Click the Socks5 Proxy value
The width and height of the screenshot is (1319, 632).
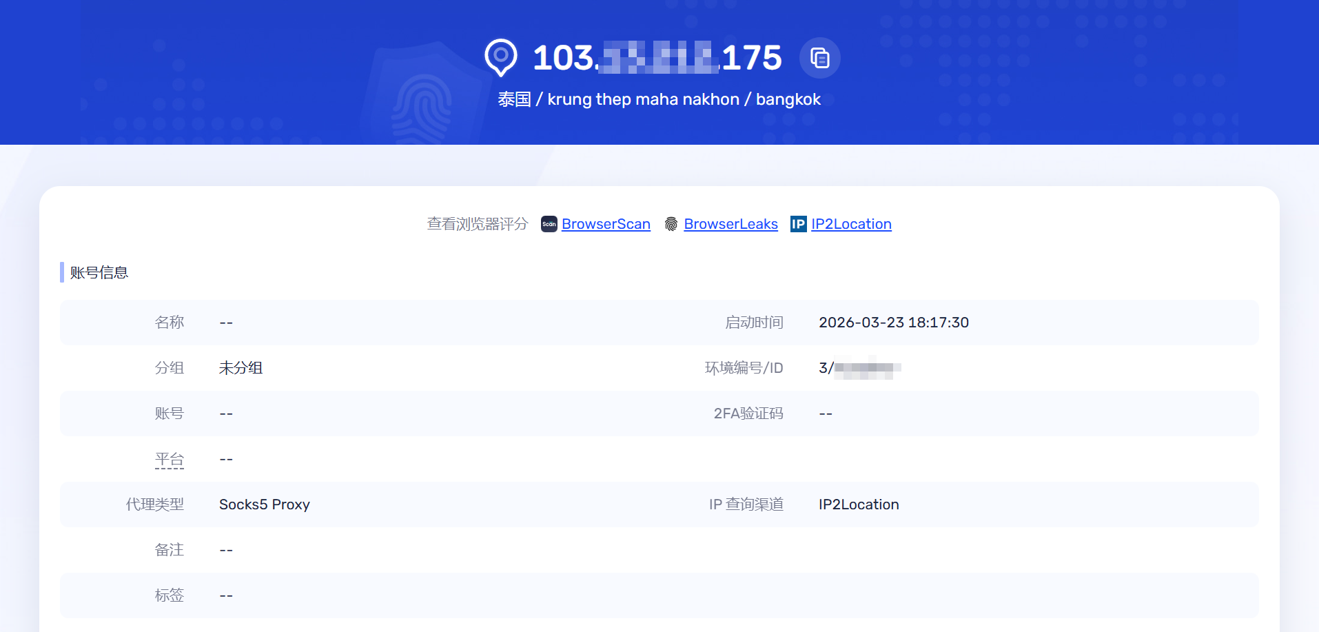click(264, 504)
